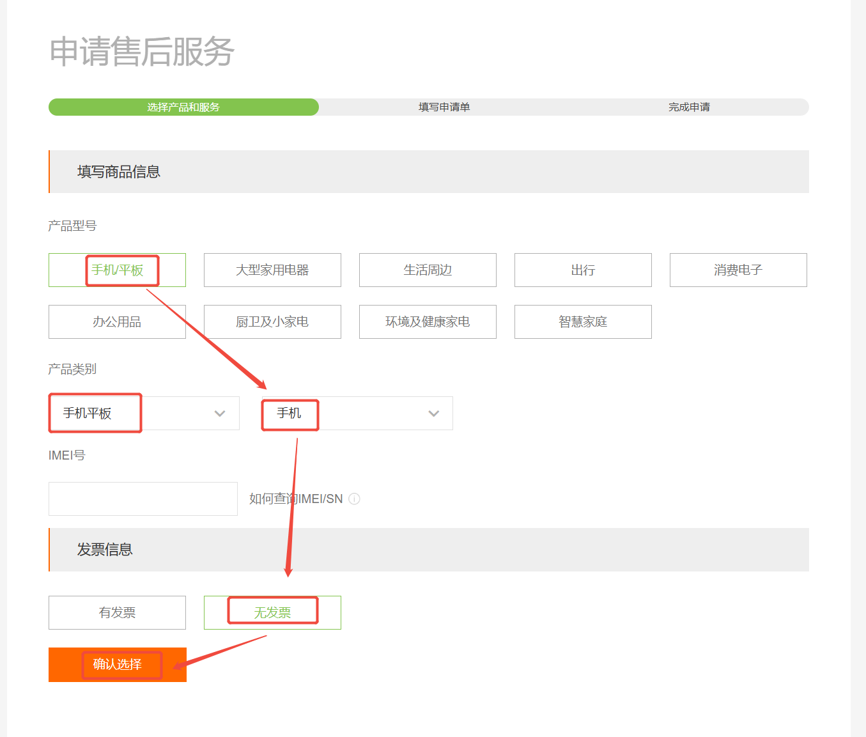Choose the 生活周边 product type
The height and width of the screenshot is (737, 866).
point(428,270)
